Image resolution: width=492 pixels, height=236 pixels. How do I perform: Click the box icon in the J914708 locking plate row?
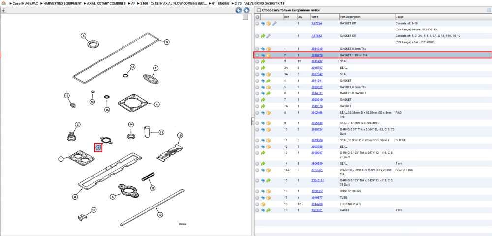(x=263, y=204)
